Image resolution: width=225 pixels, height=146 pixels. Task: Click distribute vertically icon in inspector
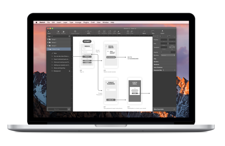click(x=157, y=36)
